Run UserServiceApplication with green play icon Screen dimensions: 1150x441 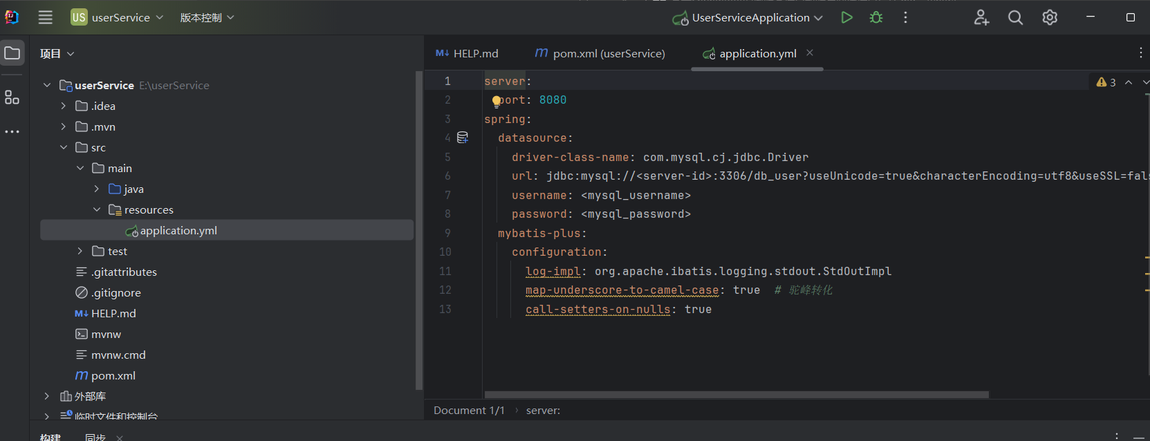[x=846, y=17]
